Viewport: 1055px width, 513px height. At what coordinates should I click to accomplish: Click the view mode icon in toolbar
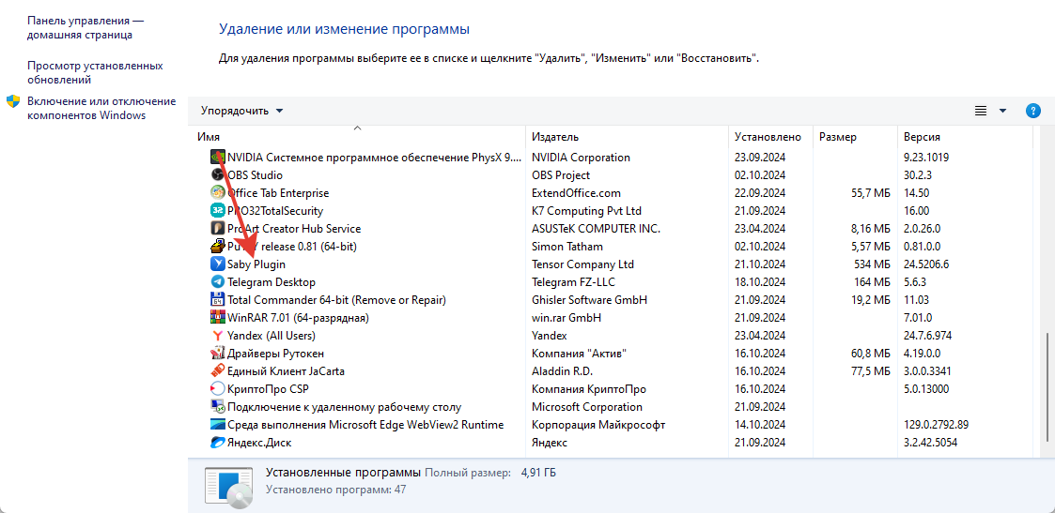(x=981, y=111)
